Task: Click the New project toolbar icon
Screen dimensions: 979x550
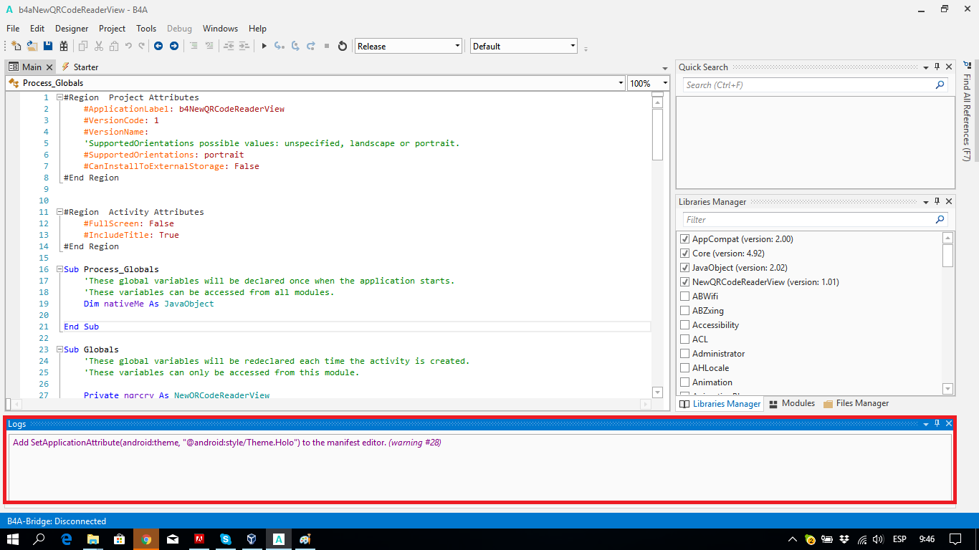Action: coord(16,46)
